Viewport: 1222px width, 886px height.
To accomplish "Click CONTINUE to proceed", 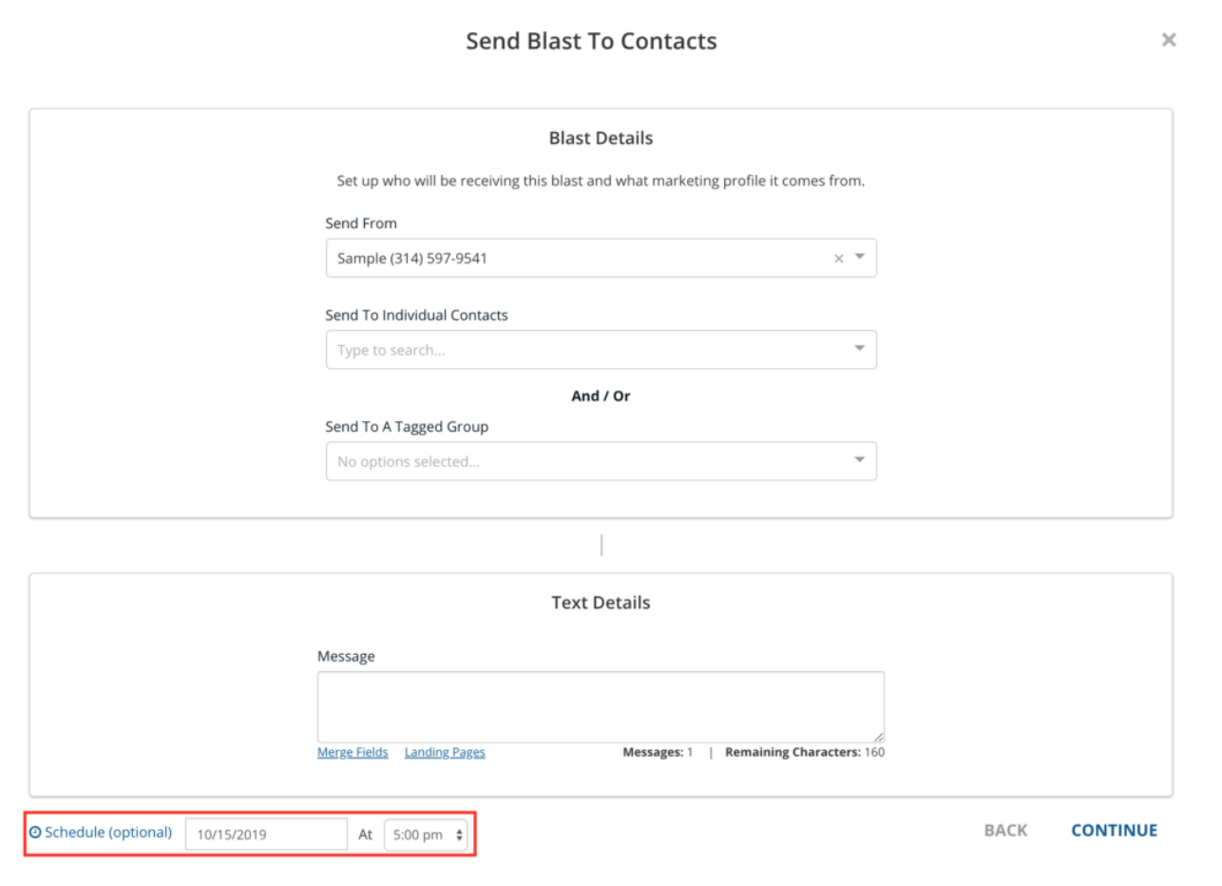I will 1115,830.
